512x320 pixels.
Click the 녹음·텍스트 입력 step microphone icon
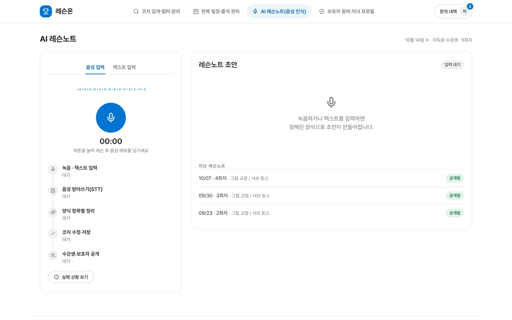[x=53, y=169]
